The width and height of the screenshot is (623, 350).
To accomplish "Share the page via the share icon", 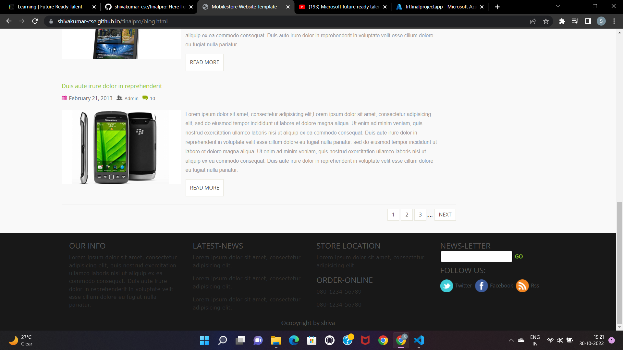I will (533, 21).
